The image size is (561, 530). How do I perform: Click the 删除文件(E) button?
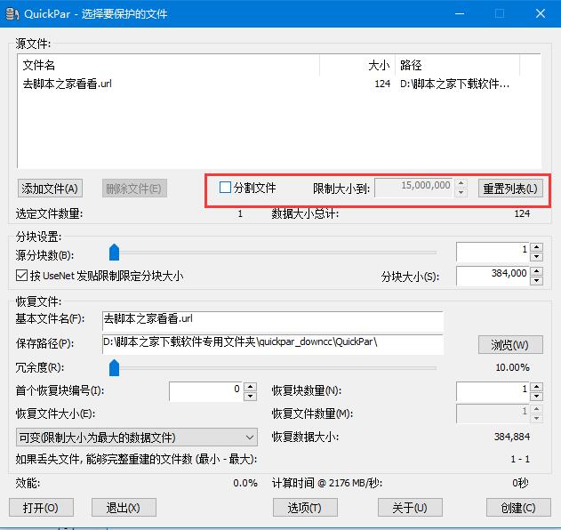tap(134, 189)
